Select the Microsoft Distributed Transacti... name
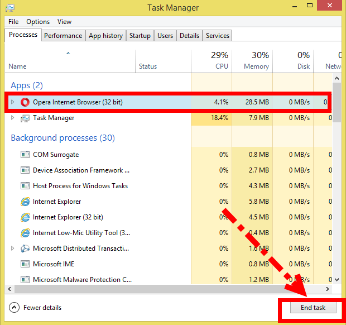Image resolution: width=346 pixels, height=325 pixels. click(x=81, y=248)
